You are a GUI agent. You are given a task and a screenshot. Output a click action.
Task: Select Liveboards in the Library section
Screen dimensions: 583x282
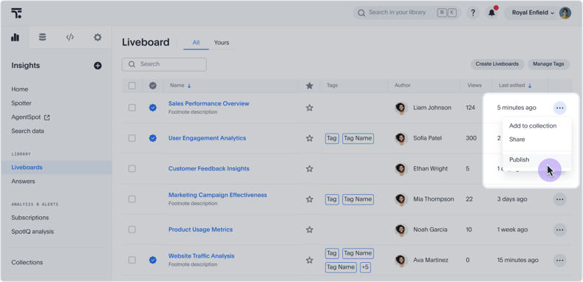(x=56, y=168)
